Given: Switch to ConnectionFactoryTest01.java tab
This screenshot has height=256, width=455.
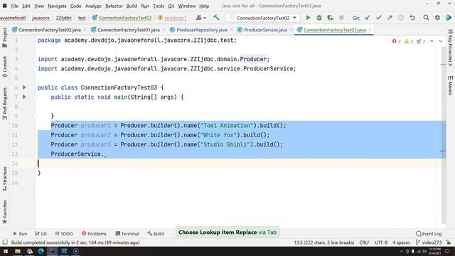Looking at the screenshot, I should tap(128, 30).
